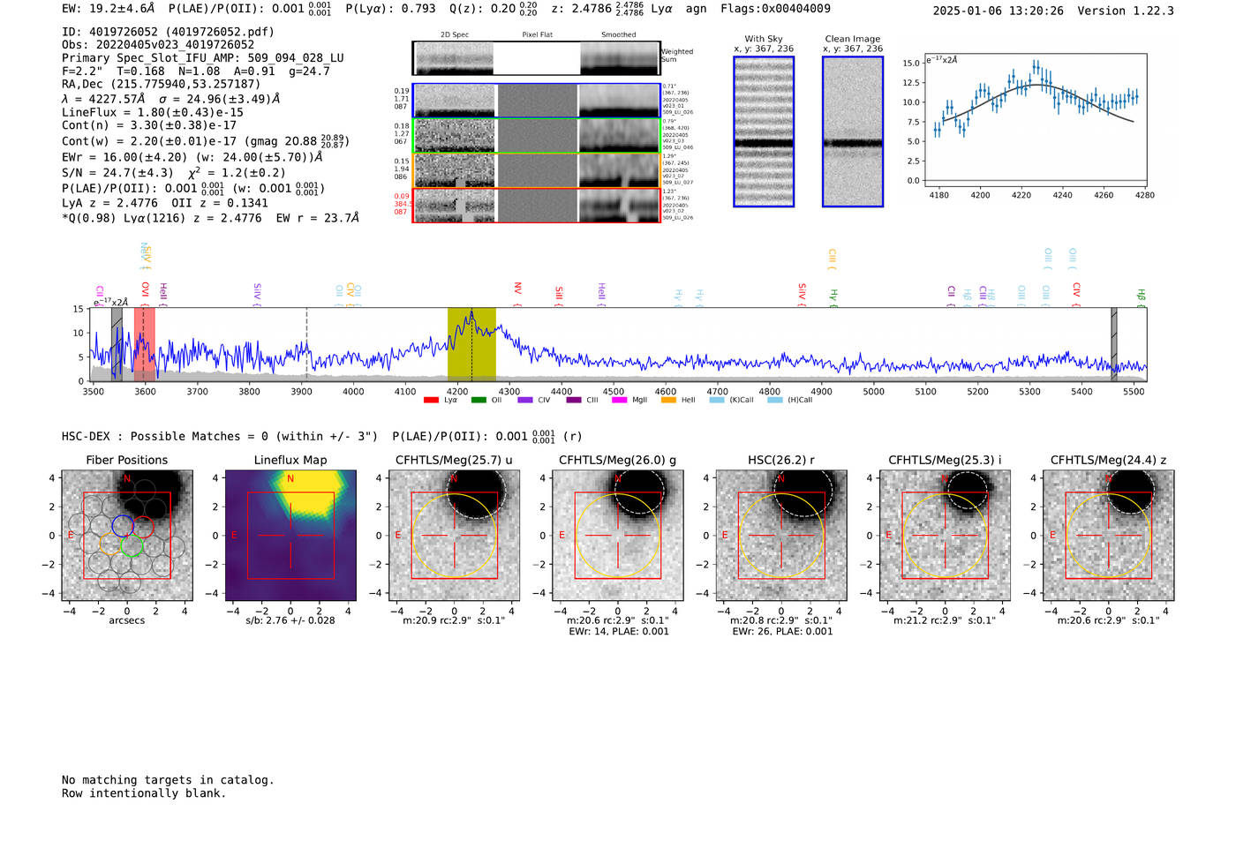Open the Lineflux Map panel
The width and height of the screenshot is (1236, 841).
[290, 536]
